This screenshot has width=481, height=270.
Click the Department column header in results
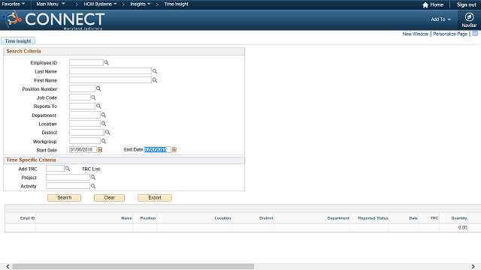pyautogui.click(x=338, y=218)
